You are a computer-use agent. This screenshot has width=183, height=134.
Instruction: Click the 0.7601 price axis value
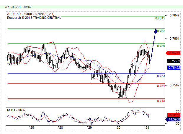[174, 38]
